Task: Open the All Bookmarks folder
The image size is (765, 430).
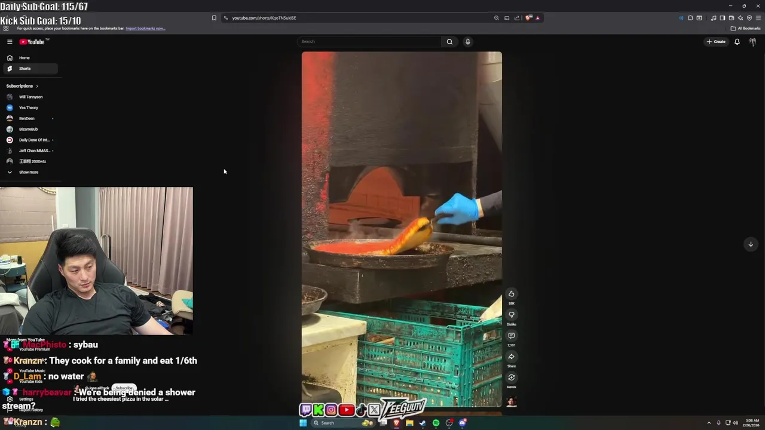Action: (x=745, y=28)
